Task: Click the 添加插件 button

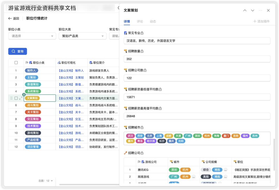Action: click(261, 21)
